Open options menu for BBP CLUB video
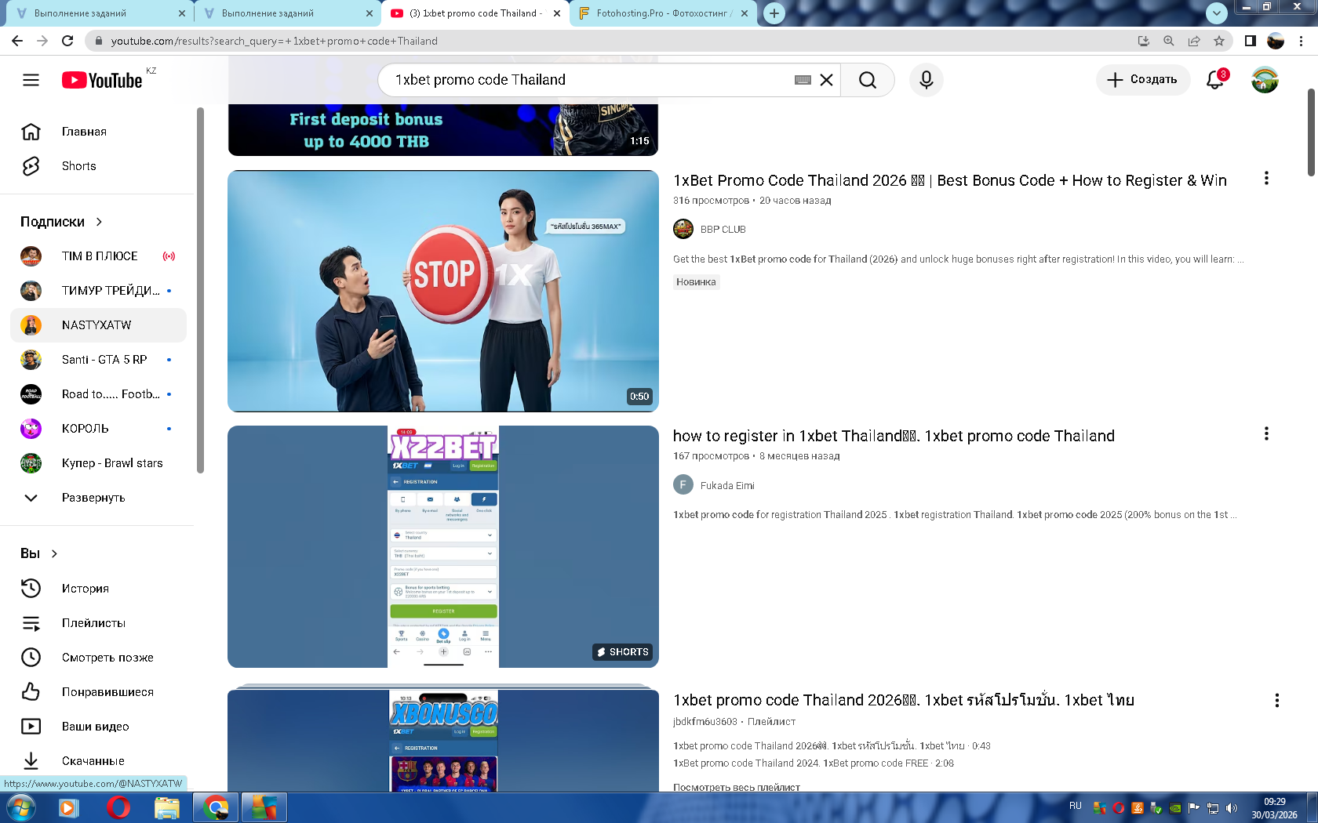 [1266, 179]
